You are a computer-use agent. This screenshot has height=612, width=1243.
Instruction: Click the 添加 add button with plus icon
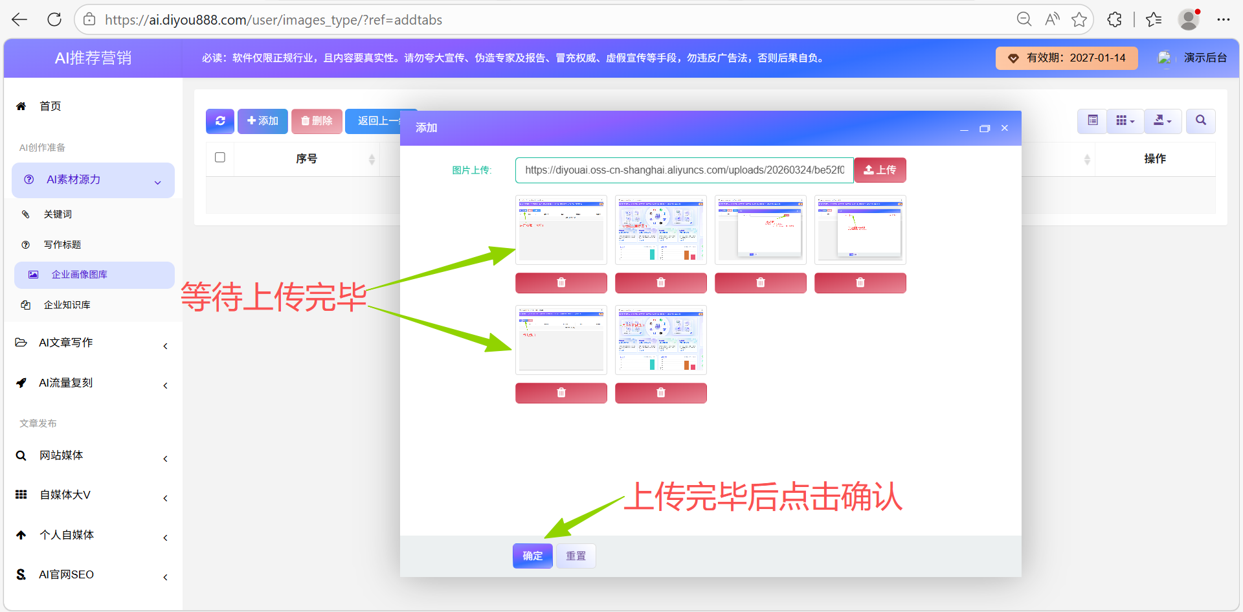pyautogui.click(x=262, y=121)
